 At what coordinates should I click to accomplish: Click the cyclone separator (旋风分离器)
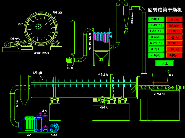coord(126,17)
